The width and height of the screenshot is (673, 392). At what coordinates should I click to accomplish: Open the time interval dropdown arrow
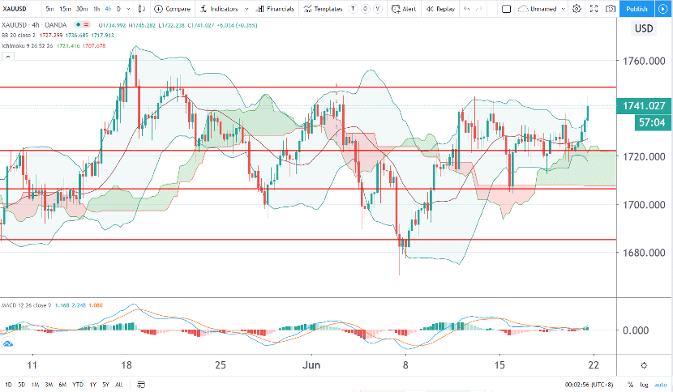click(128, 9)
